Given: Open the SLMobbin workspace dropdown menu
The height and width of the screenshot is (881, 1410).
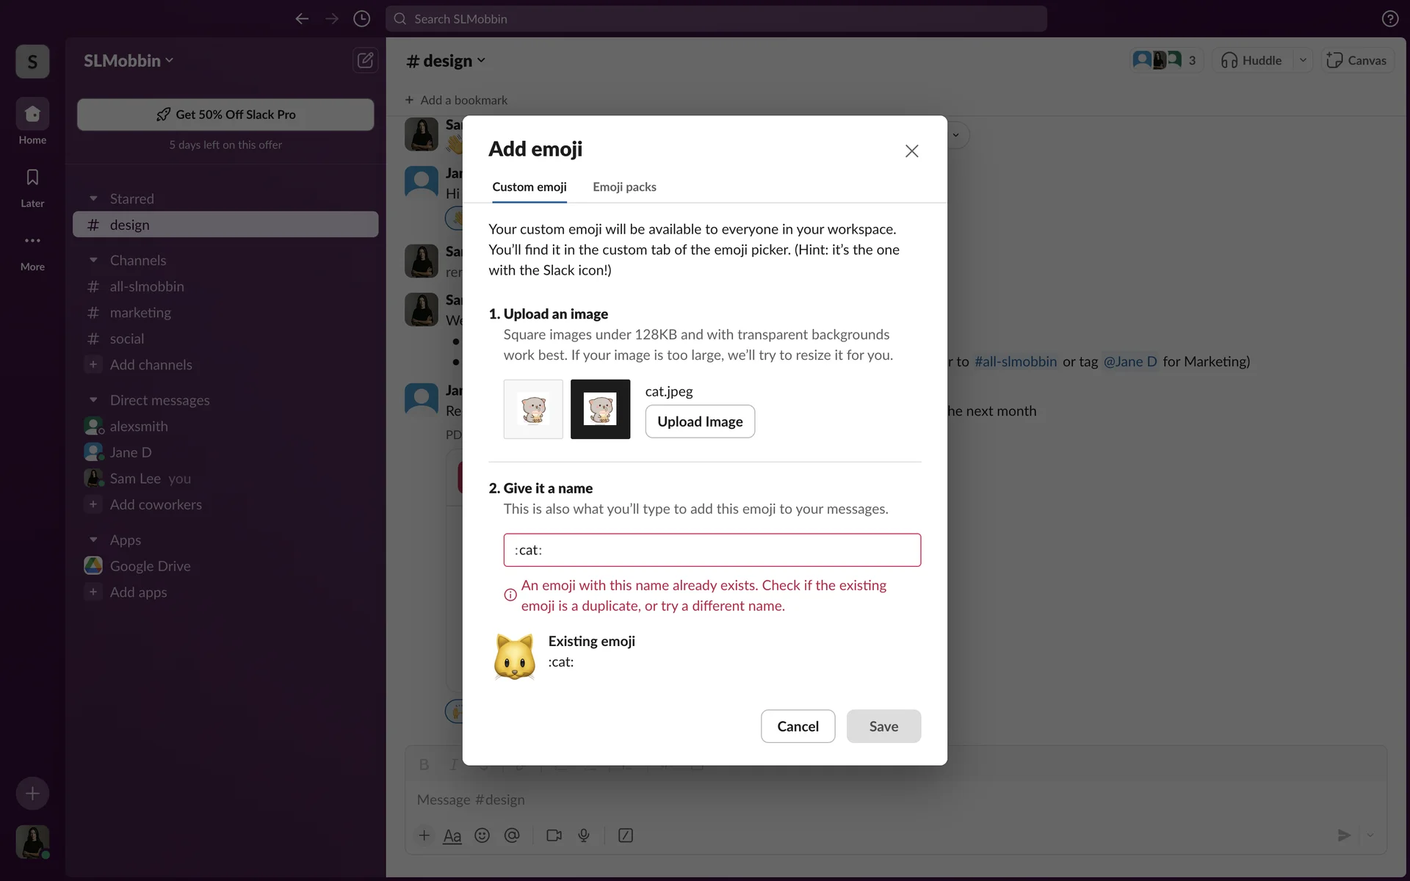Looking at the screenshot, I should click(x=129, y=61).
